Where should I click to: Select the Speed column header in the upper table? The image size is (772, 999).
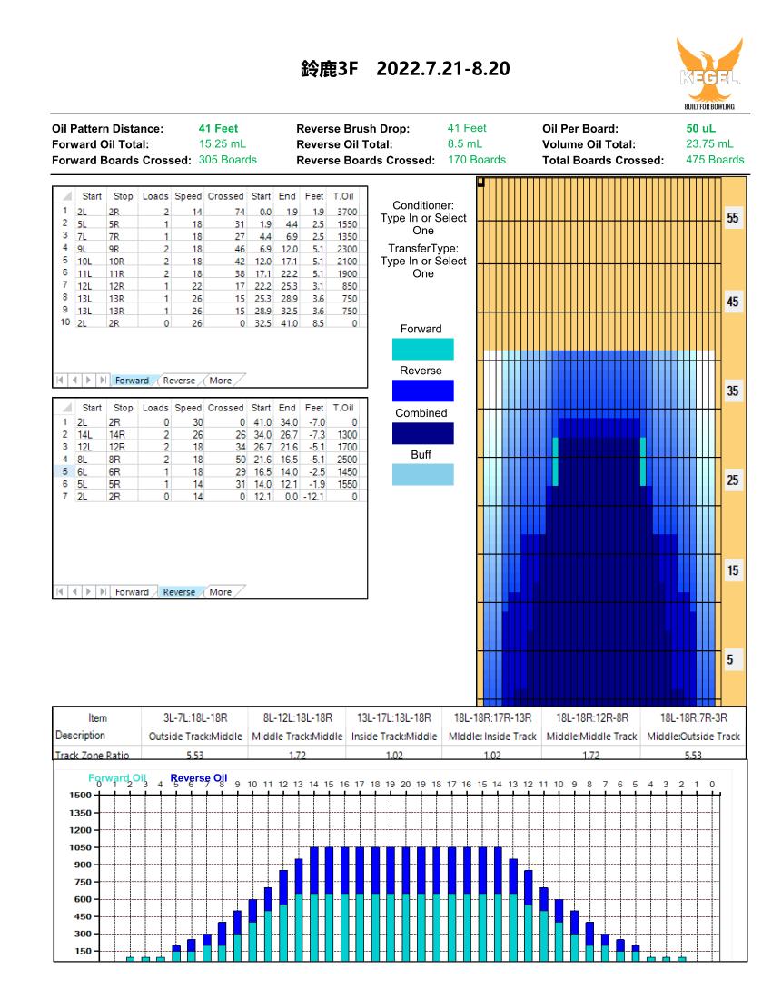click(188, 196)
